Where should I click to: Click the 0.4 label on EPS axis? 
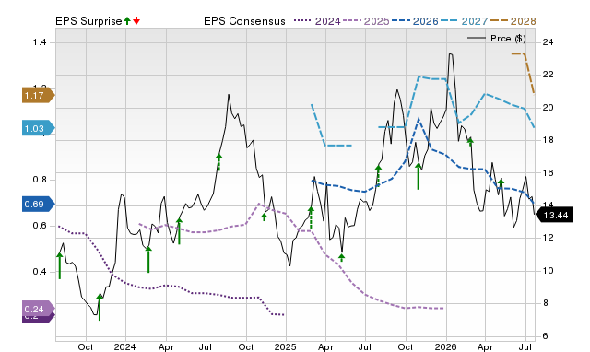click(x=40, y=272)
